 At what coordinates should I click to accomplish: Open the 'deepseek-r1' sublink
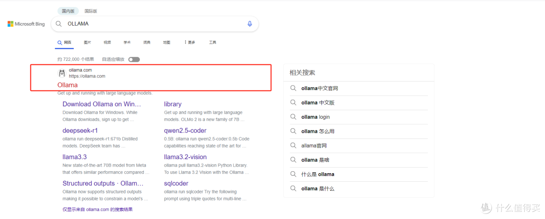80,130
